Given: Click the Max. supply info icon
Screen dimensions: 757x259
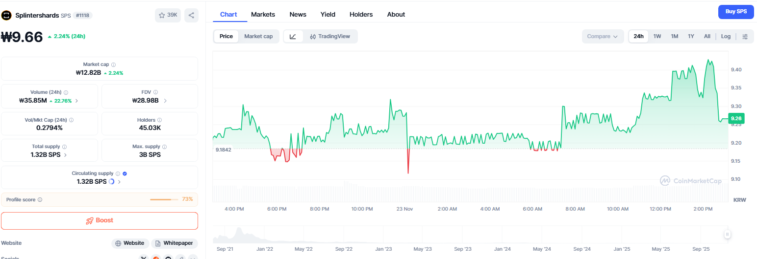Looking at the screenshot, I should point(164,147).
